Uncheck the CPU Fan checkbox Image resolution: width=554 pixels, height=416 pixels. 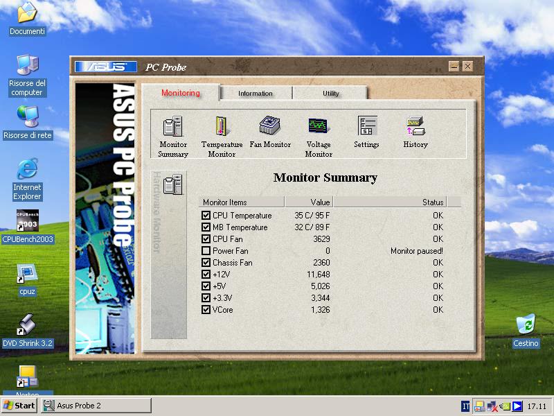206,239
